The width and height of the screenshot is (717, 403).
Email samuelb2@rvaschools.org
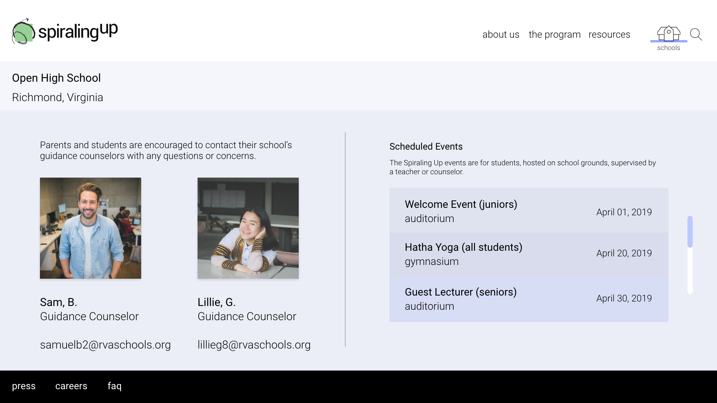pyautogui.click(x=105, y=345)
